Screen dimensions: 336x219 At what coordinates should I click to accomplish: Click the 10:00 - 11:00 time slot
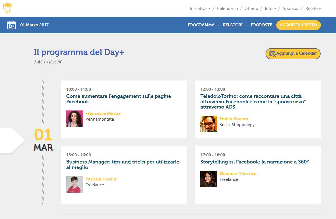pos(78,89)
